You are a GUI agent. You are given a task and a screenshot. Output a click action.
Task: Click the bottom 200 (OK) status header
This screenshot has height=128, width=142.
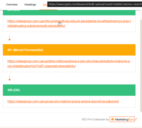point(69,90)
